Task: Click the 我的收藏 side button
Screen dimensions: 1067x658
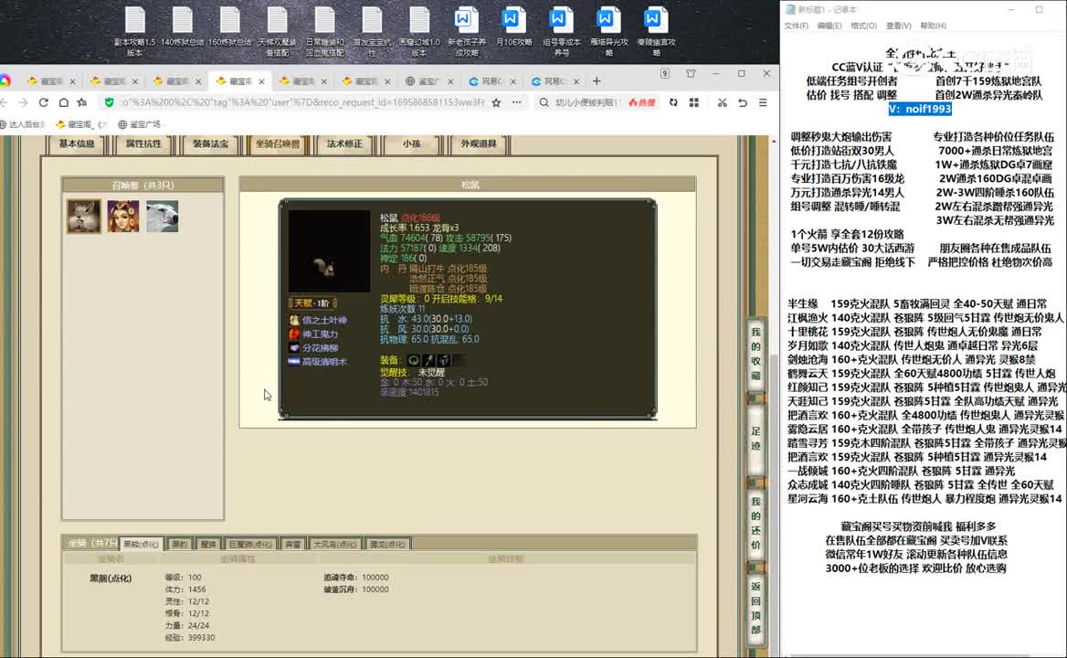Action: (x=755, y=354)
